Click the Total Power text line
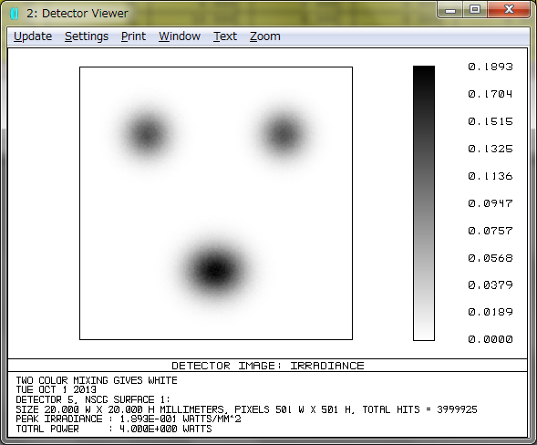 pos(114,429)
